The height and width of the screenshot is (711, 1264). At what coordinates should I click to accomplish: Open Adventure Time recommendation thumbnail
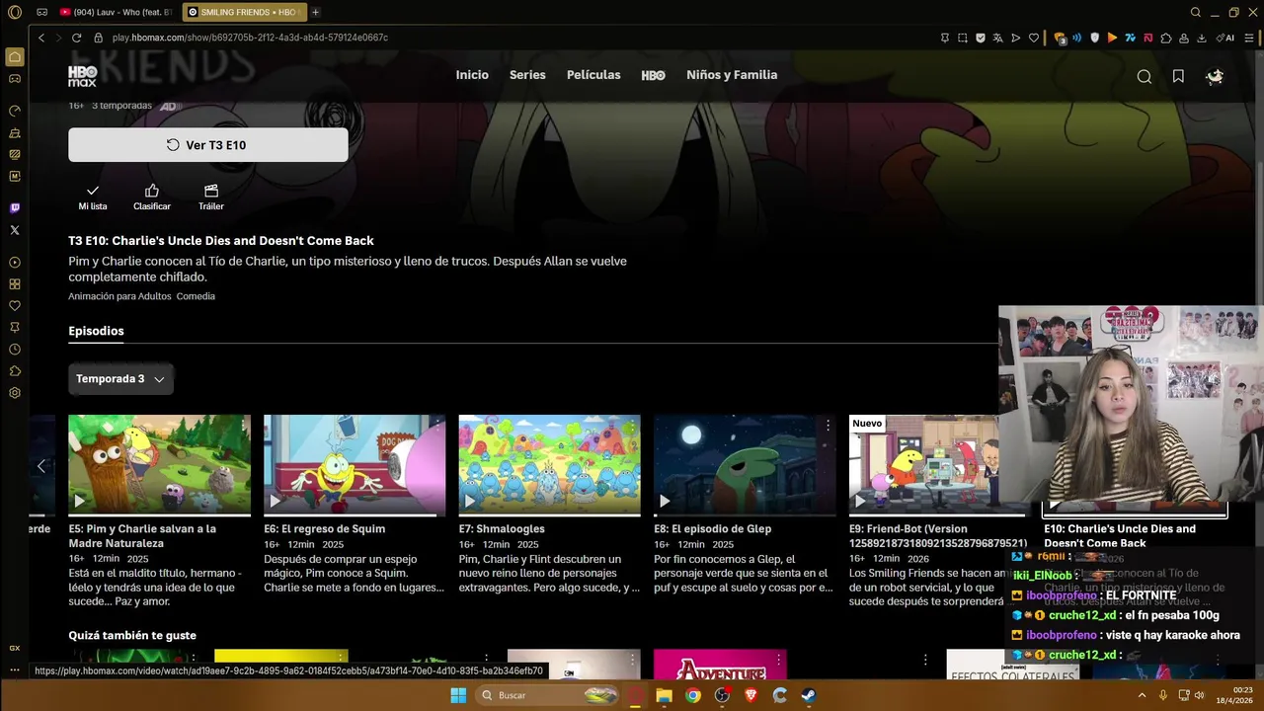[x=720, y=664]
